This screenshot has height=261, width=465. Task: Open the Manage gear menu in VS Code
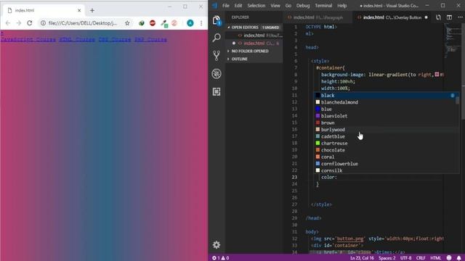coord(217,245)
